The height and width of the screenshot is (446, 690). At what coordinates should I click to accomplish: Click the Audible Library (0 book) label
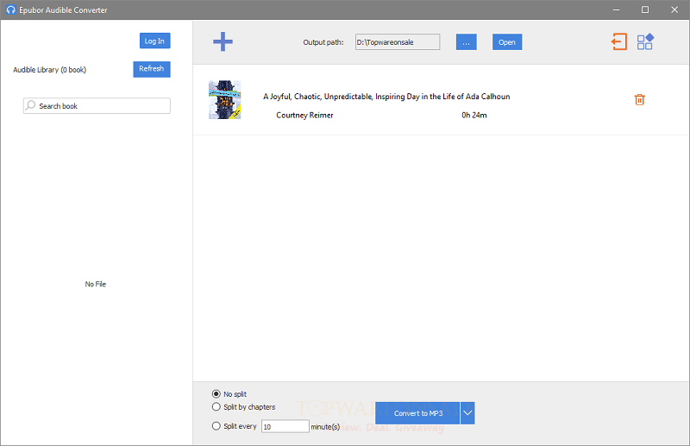(50, 70)
